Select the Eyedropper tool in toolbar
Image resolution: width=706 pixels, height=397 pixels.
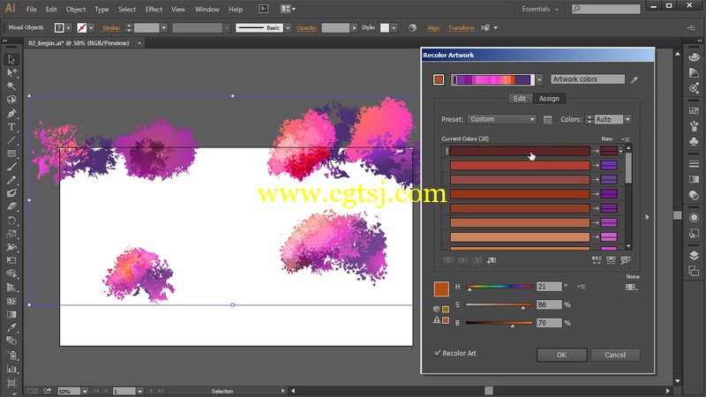pyautogui.click(x=11, y=327)
